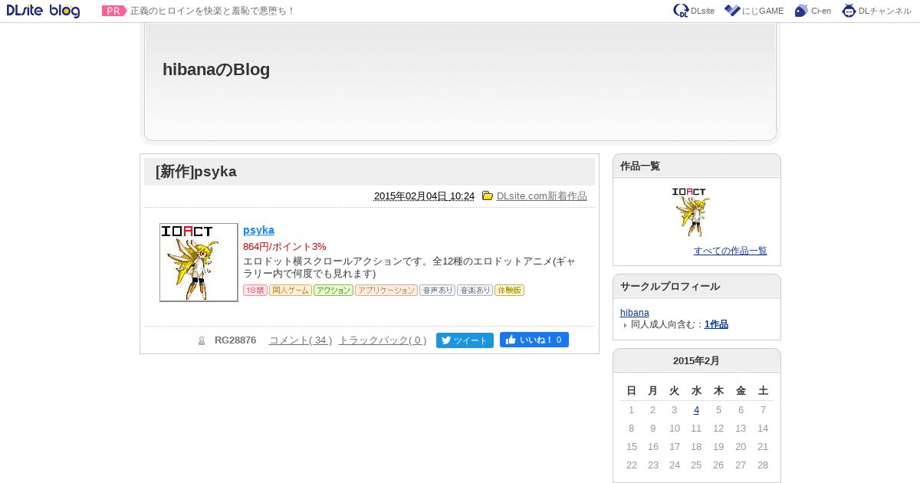
Task: Open the 1作品 link in circle profile
Action: click(716, 324)
